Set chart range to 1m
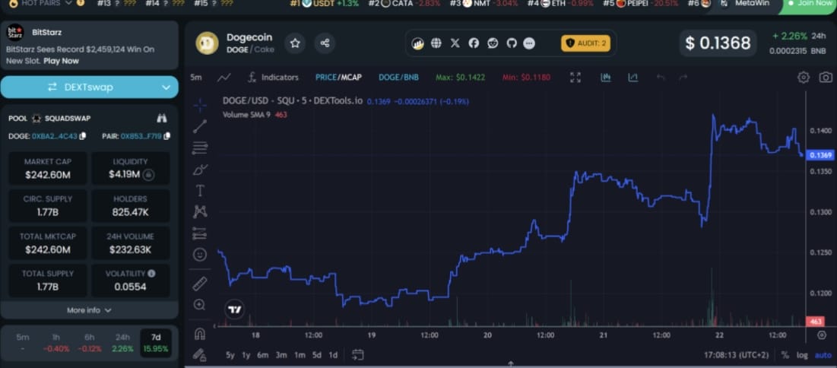Image resolution: width=837 pixels, height=368 pixels. tap(300, 354)
